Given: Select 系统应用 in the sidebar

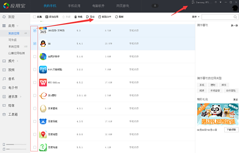Looking at the screenshot, I should pyautogui.click(x=14, y=46).
